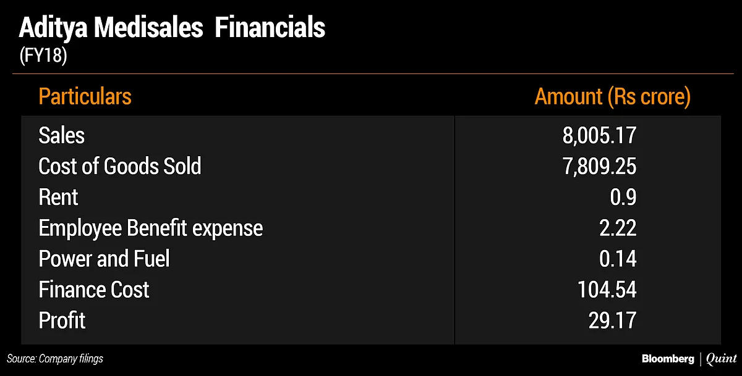Click the Profit value 29.17
This screenshot has width=742, height=376.
coord(612,321)
